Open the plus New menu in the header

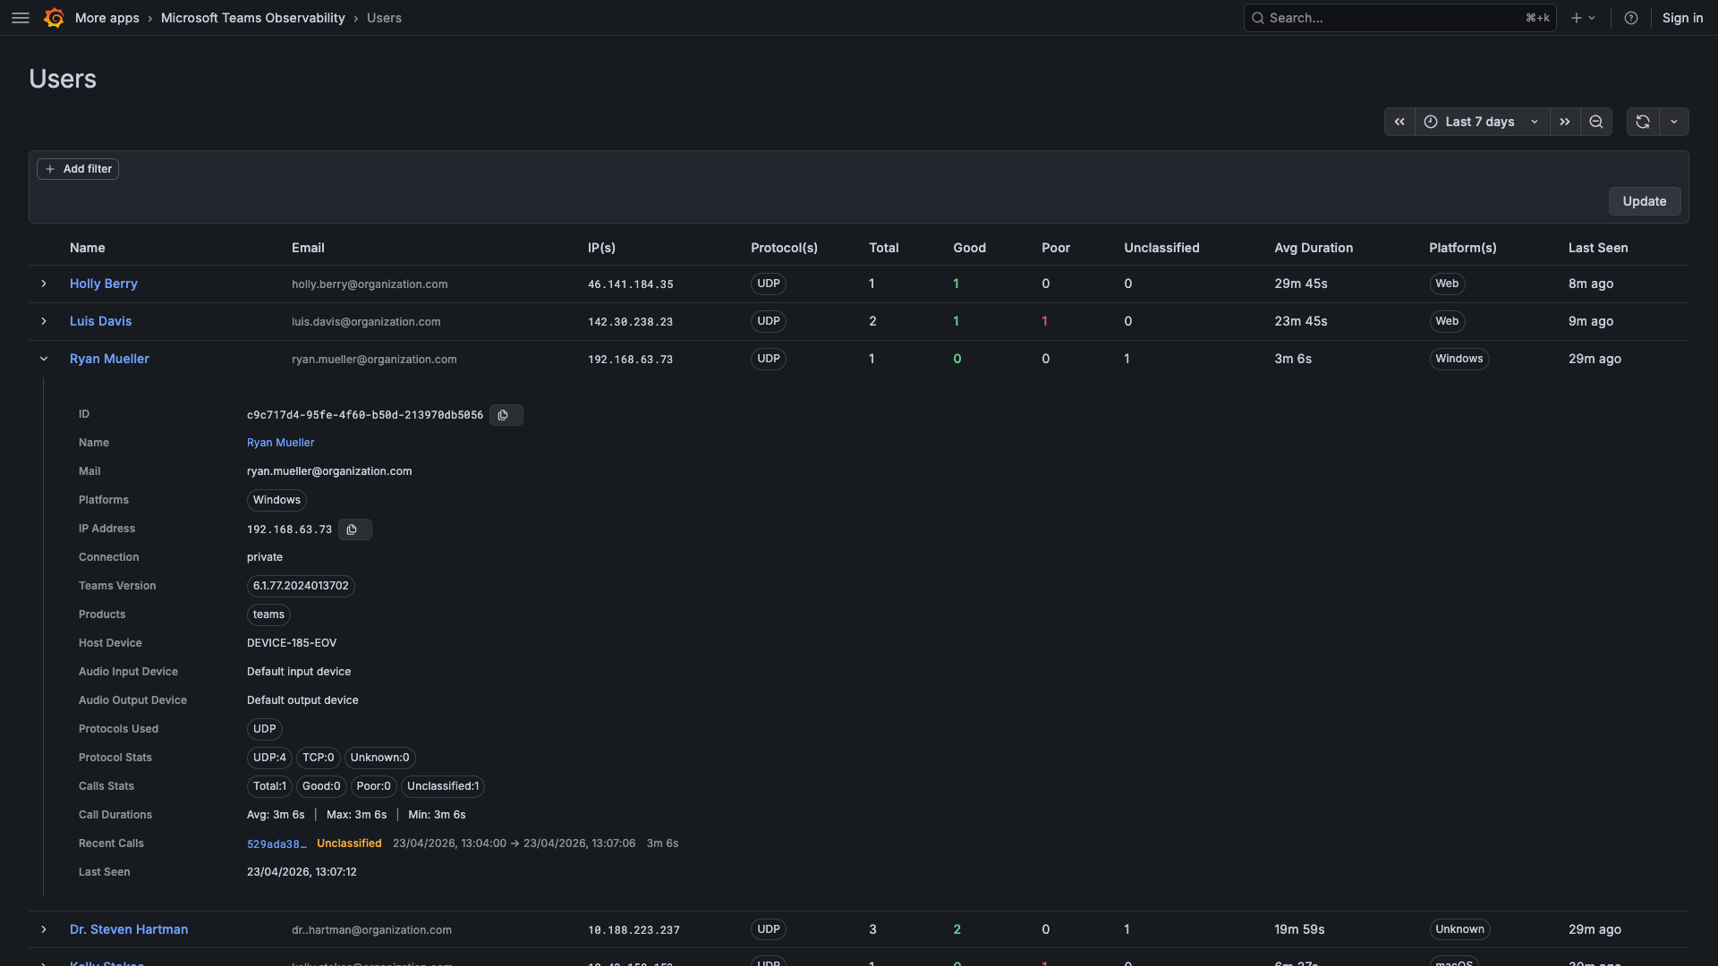tap(1582, 18)
